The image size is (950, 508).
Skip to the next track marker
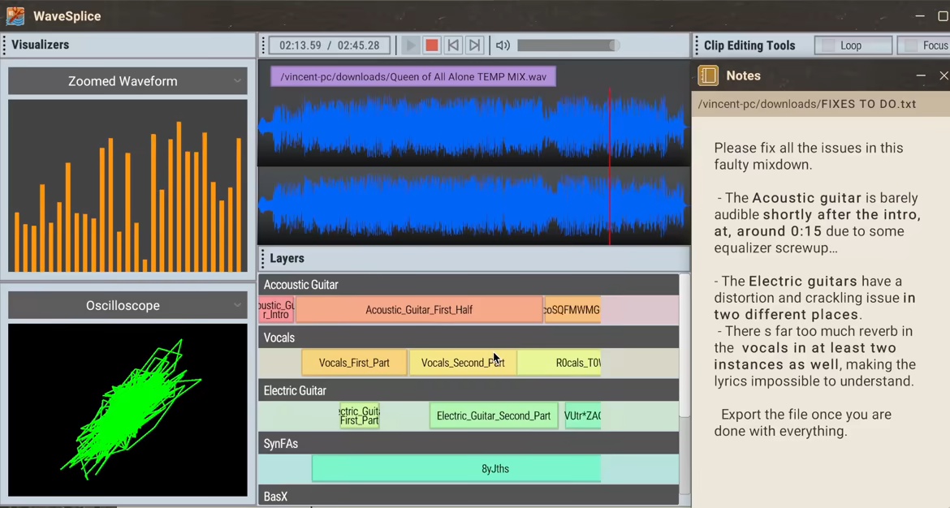coord(474,45)
